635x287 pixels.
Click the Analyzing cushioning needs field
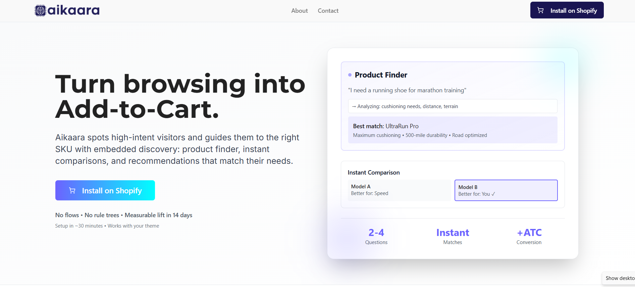click(453, 106)
